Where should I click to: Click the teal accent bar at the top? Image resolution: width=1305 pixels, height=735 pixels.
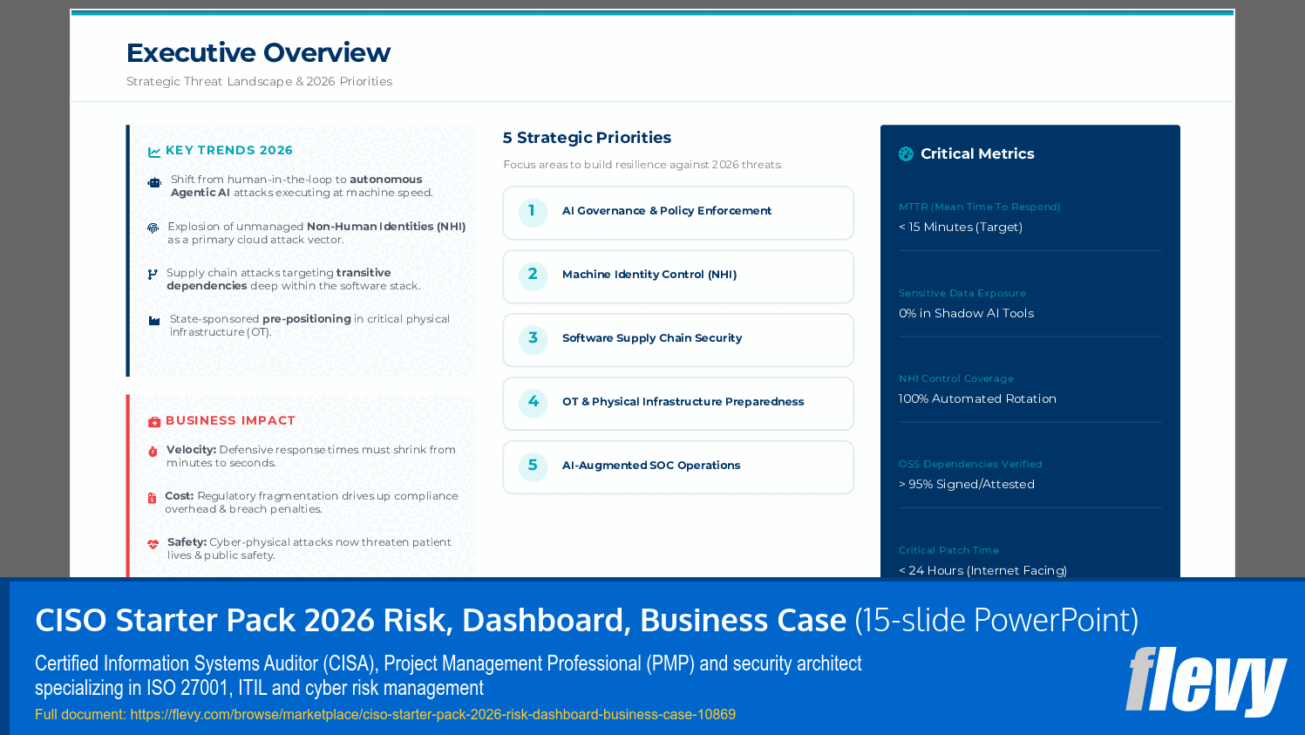coord(652,11)
